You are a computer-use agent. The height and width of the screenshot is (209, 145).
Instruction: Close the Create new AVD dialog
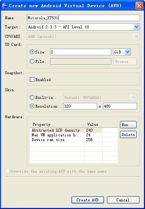pyautogui.click(x=139, y=6)
